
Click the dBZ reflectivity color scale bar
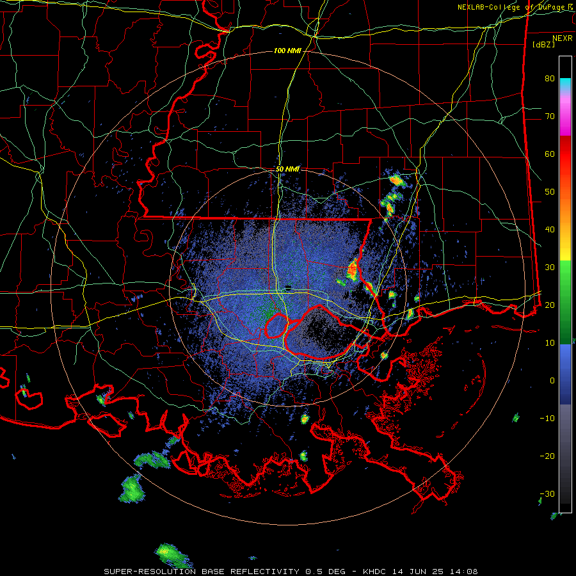[565, 284]
